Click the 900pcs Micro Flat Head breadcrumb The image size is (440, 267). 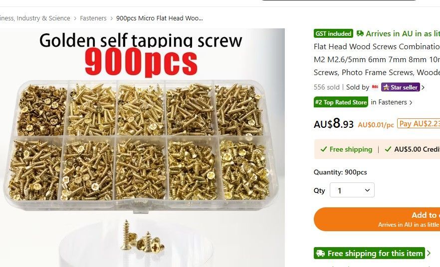160,18
